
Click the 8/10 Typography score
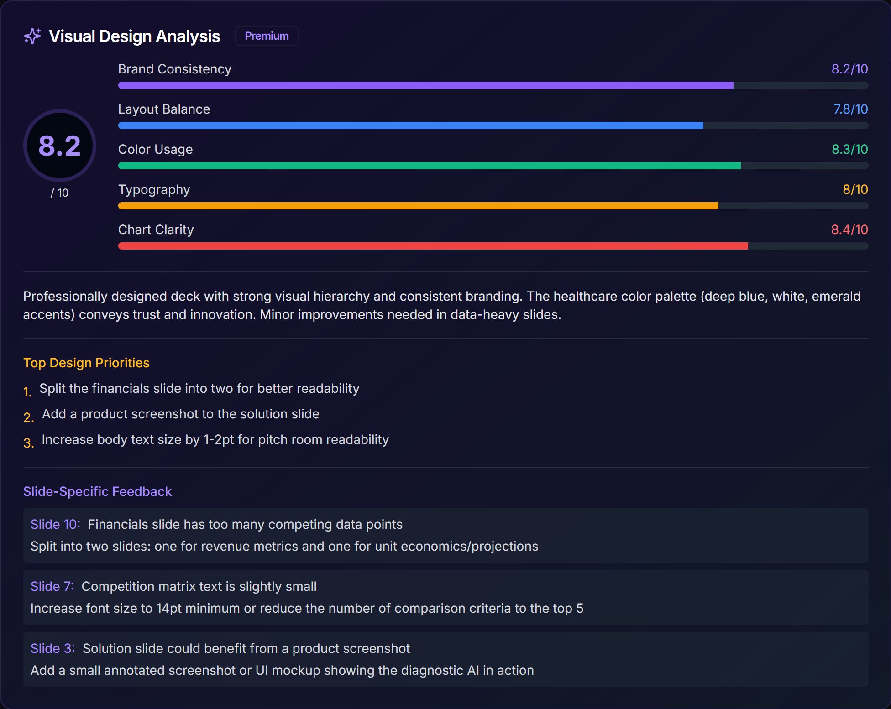tap(855, 189)
